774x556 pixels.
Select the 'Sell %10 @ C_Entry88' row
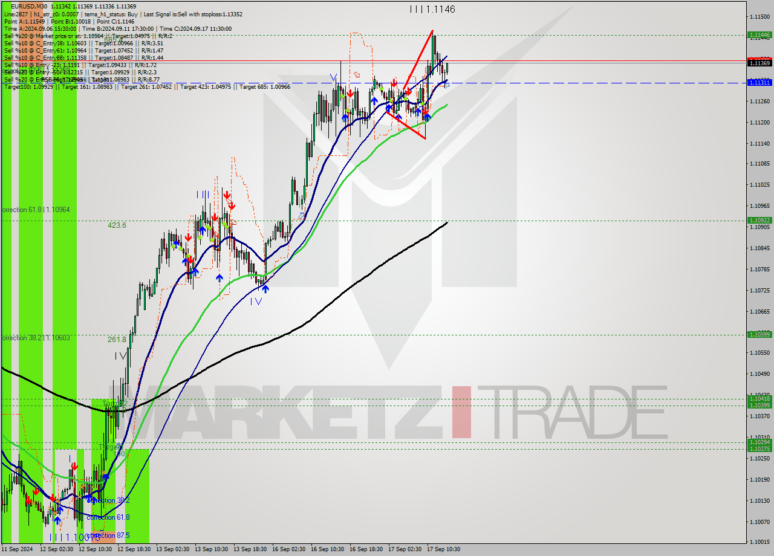83,57
